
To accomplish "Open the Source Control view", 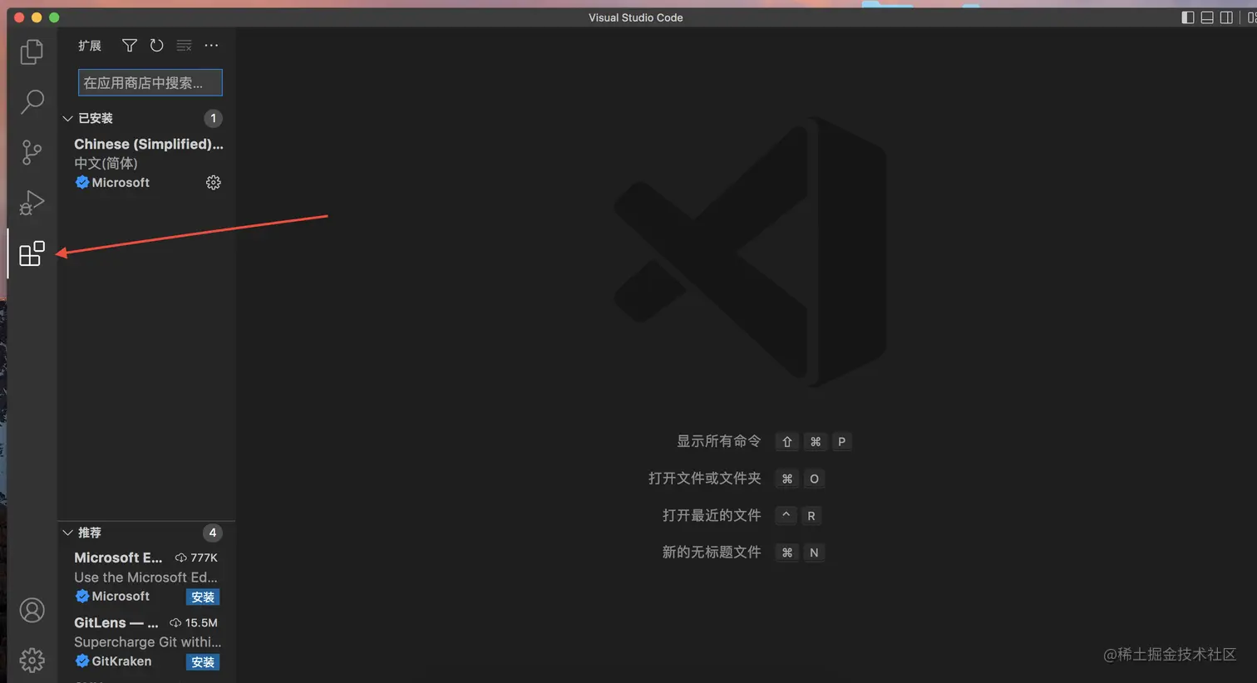I will pos(32,152).
